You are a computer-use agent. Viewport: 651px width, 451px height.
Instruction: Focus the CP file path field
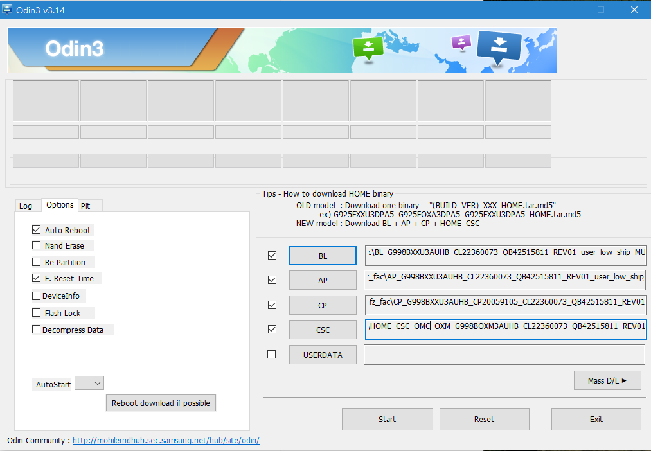(505, 305)
